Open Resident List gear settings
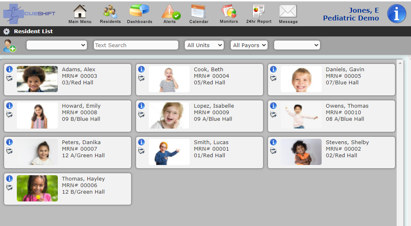The height and width of the screenshot is (226, 411). tap(7, 32)
